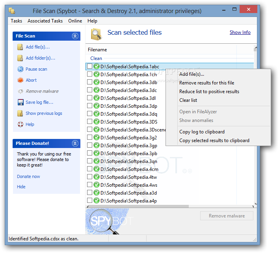Click the Show previous logs folder icon
Viewport: 279px width, 253px height.
pos(20,113)
